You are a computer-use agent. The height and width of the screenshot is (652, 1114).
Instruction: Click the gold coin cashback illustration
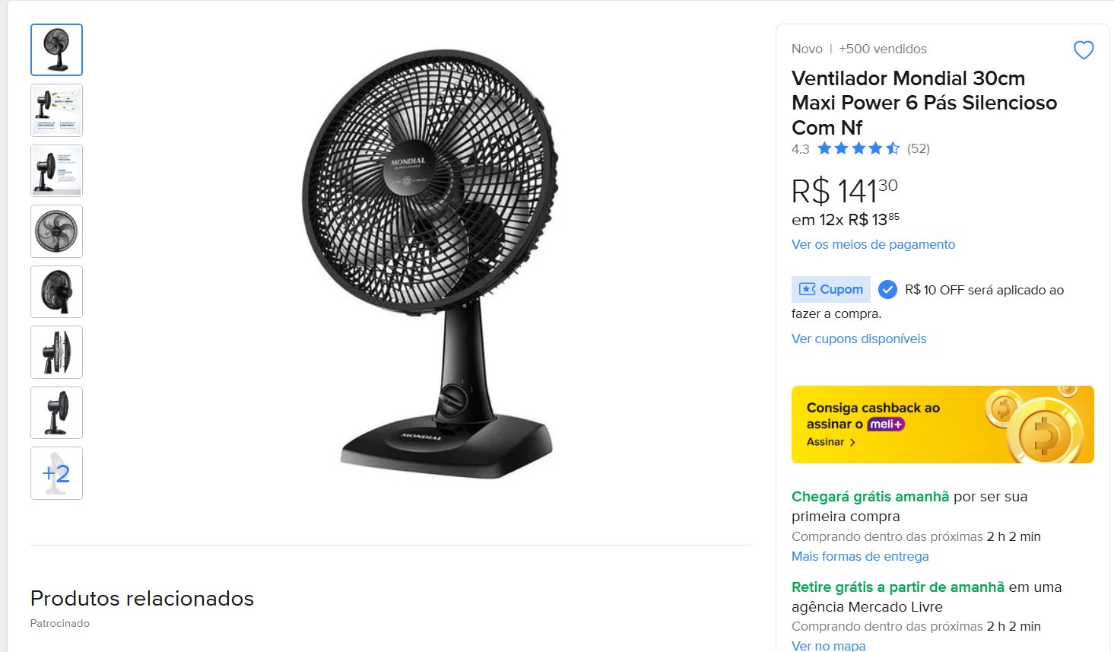click(1039, 426)
